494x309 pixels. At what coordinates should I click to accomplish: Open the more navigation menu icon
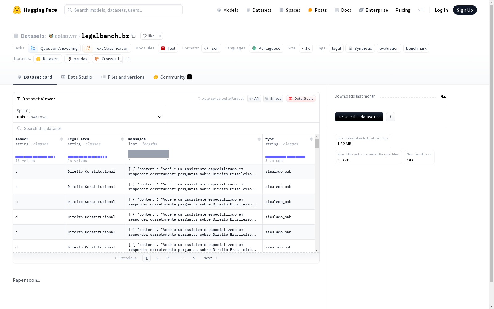tap(421, 10)
